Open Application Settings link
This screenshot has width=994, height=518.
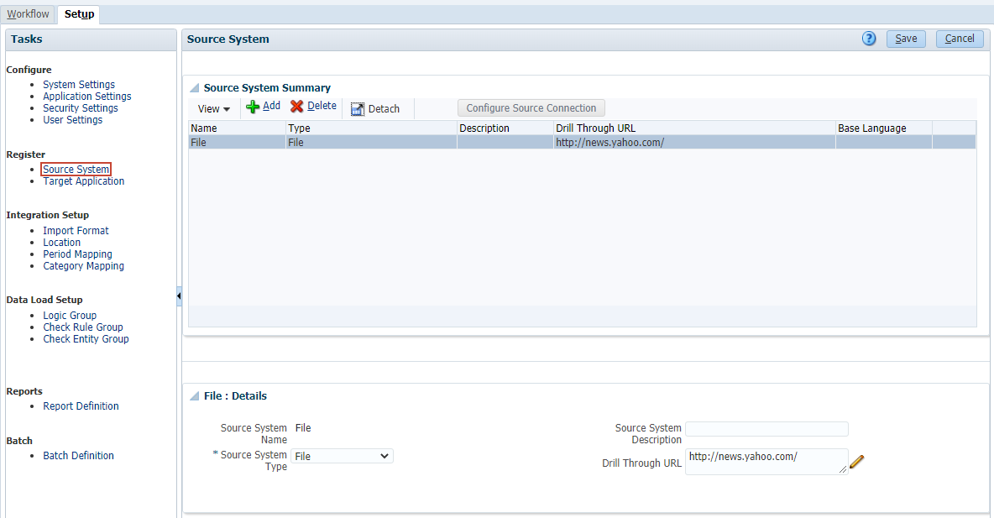tap(86, 97)
